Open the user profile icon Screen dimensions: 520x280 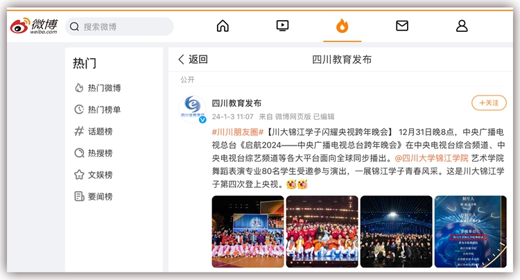click(462, 26)
